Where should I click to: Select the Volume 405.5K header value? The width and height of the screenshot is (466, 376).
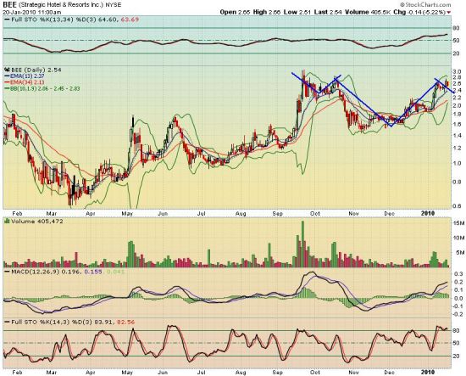368,12
